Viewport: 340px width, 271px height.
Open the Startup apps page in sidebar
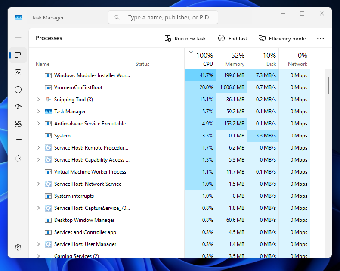coord(18,106)
